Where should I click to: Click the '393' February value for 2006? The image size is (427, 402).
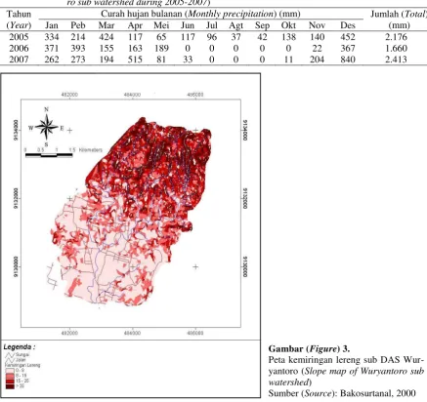(x=78, y=48)
